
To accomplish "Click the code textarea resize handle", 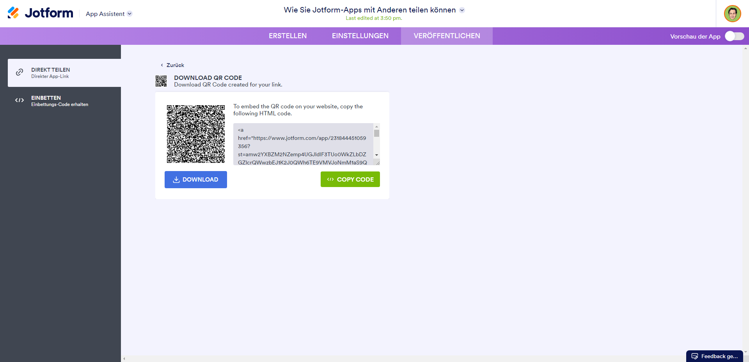I will point(378,163).
